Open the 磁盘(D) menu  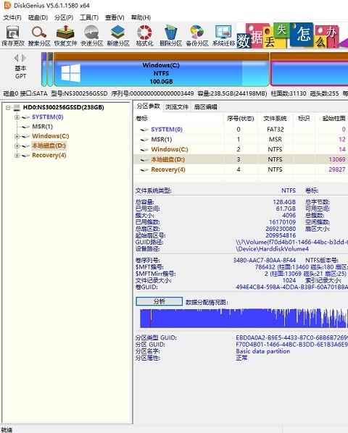pos(38,17)
